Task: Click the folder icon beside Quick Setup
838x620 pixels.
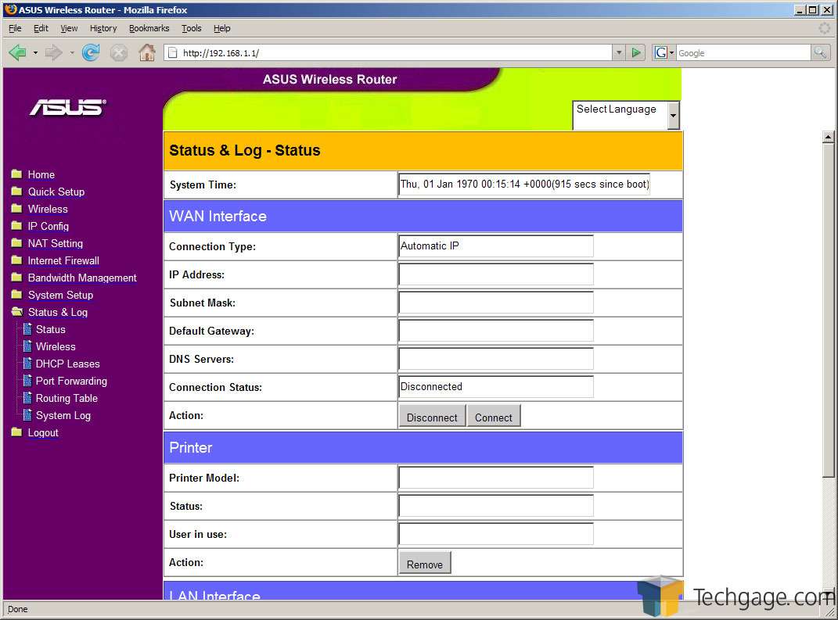Action: pyautogui.click(x=16, y=192)
